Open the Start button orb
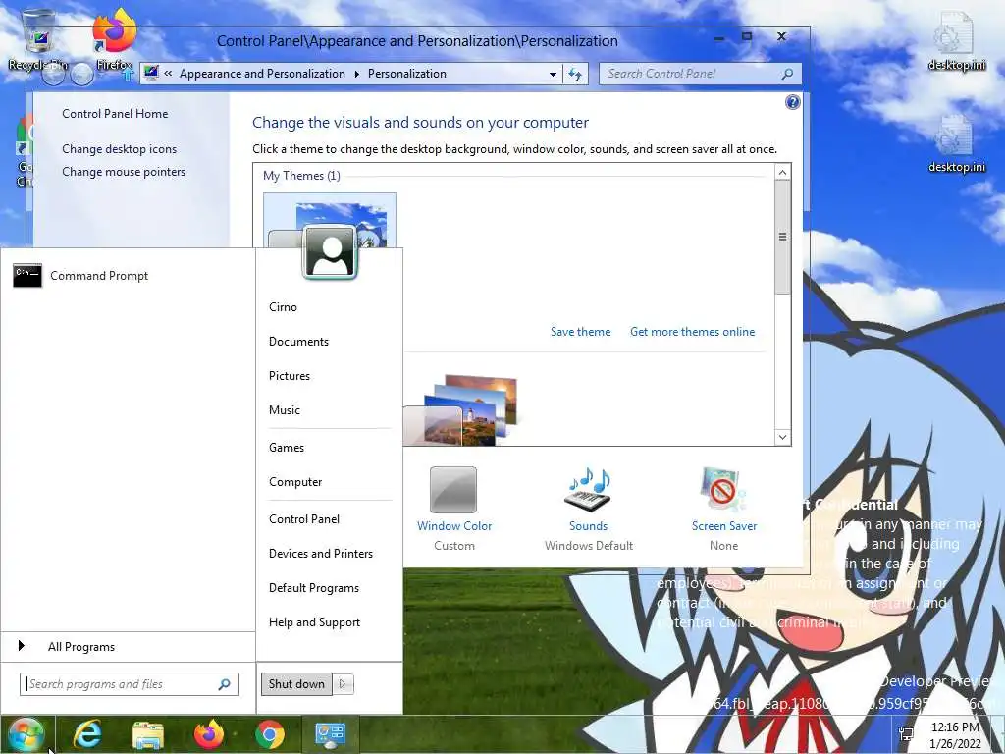Viewport: 1005px width, 754px height. coord(26,734)
